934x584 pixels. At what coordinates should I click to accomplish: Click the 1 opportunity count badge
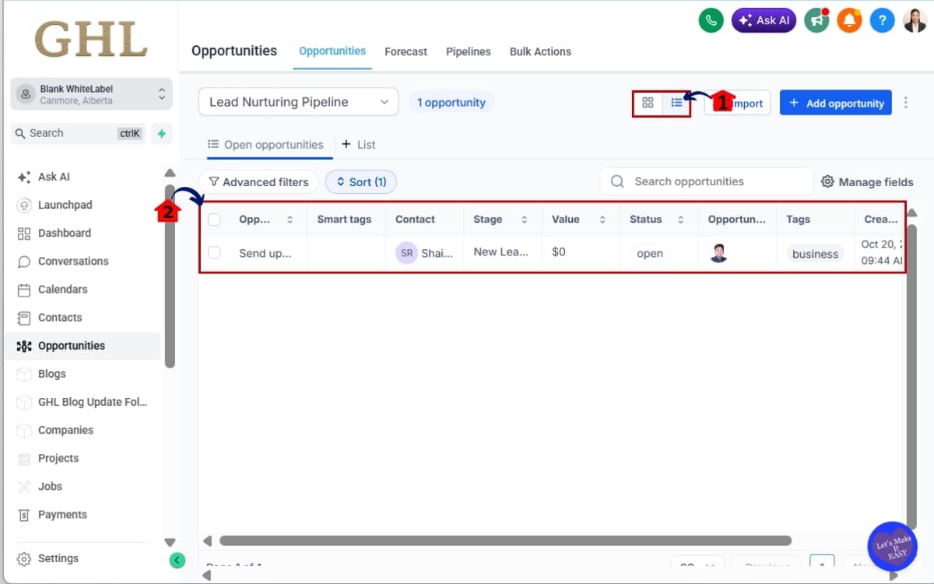[x=451, y=102]
